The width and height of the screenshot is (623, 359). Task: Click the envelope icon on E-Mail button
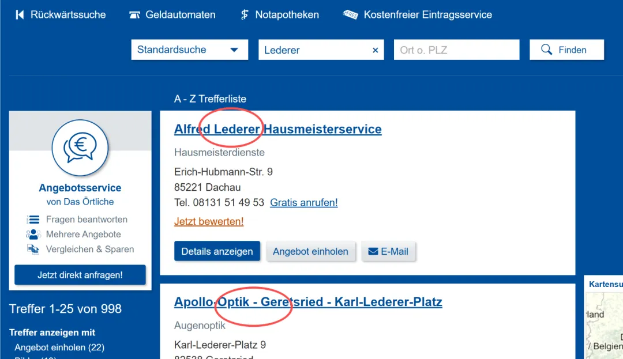point(373,251)
